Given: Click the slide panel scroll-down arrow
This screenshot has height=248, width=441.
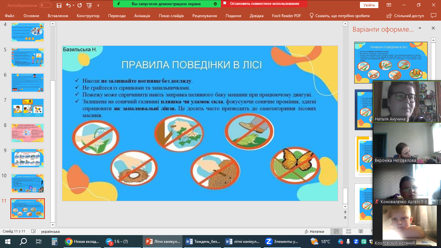Looking at the screenshot, I should click(x=53, y=224).
